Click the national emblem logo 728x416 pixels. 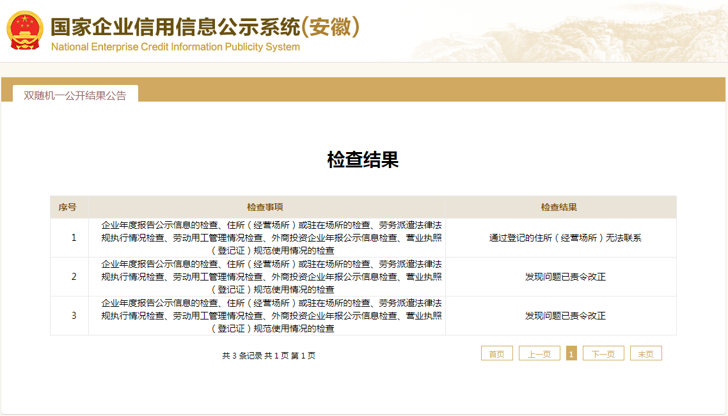point(25,30)
